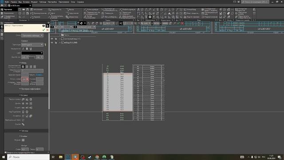The width and height of the screenshot is (284, 160).
Task: Toggle vertical text checkbox
Action: pyautogui.click(x=23, y=120)
